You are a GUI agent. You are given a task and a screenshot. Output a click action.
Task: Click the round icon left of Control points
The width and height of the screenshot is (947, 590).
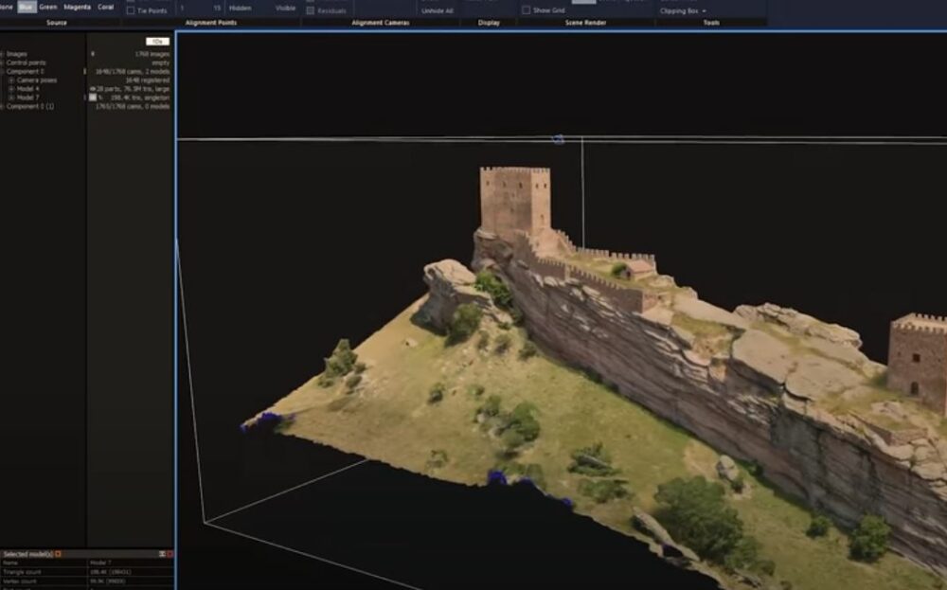click(x=2, y=63)
